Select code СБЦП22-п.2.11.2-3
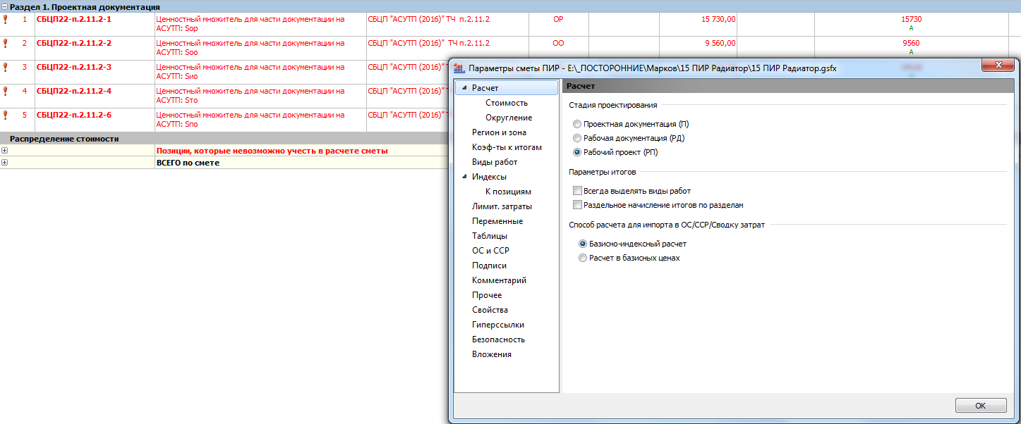Screen dimensions: 1021x424 (74, 67)
